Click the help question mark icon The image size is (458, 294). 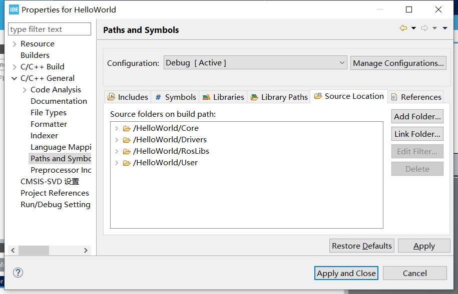coord(18,273)
